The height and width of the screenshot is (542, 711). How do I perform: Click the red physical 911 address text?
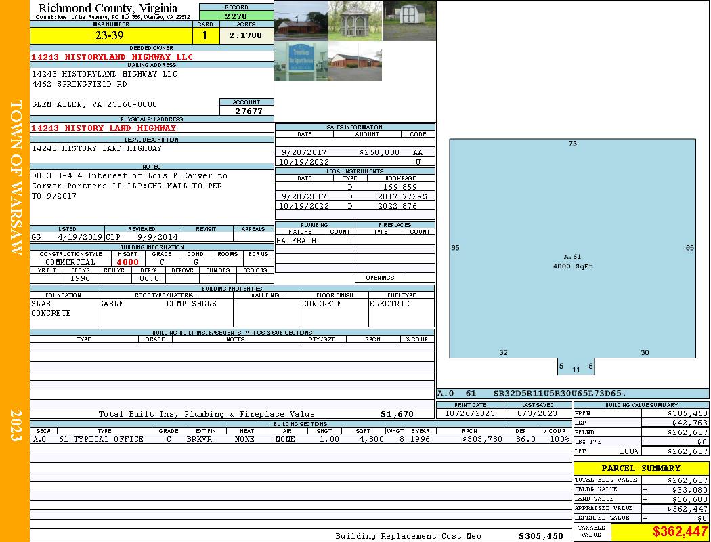tap(104, 128)
